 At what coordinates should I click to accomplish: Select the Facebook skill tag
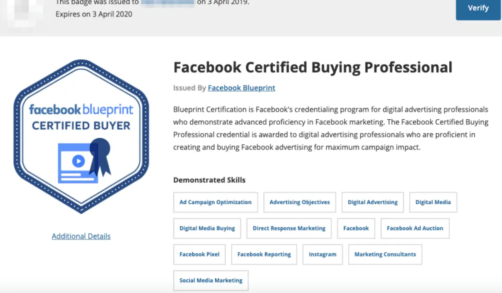pos(356,228)
